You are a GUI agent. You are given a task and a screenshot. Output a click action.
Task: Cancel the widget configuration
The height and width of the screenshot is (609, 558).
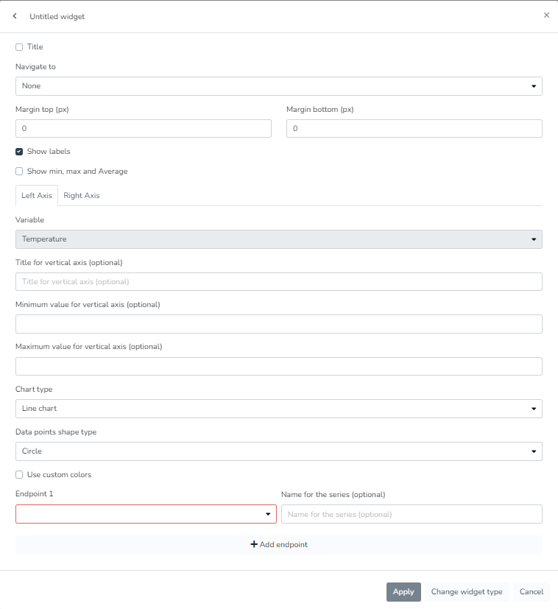(x=531, y=592)
